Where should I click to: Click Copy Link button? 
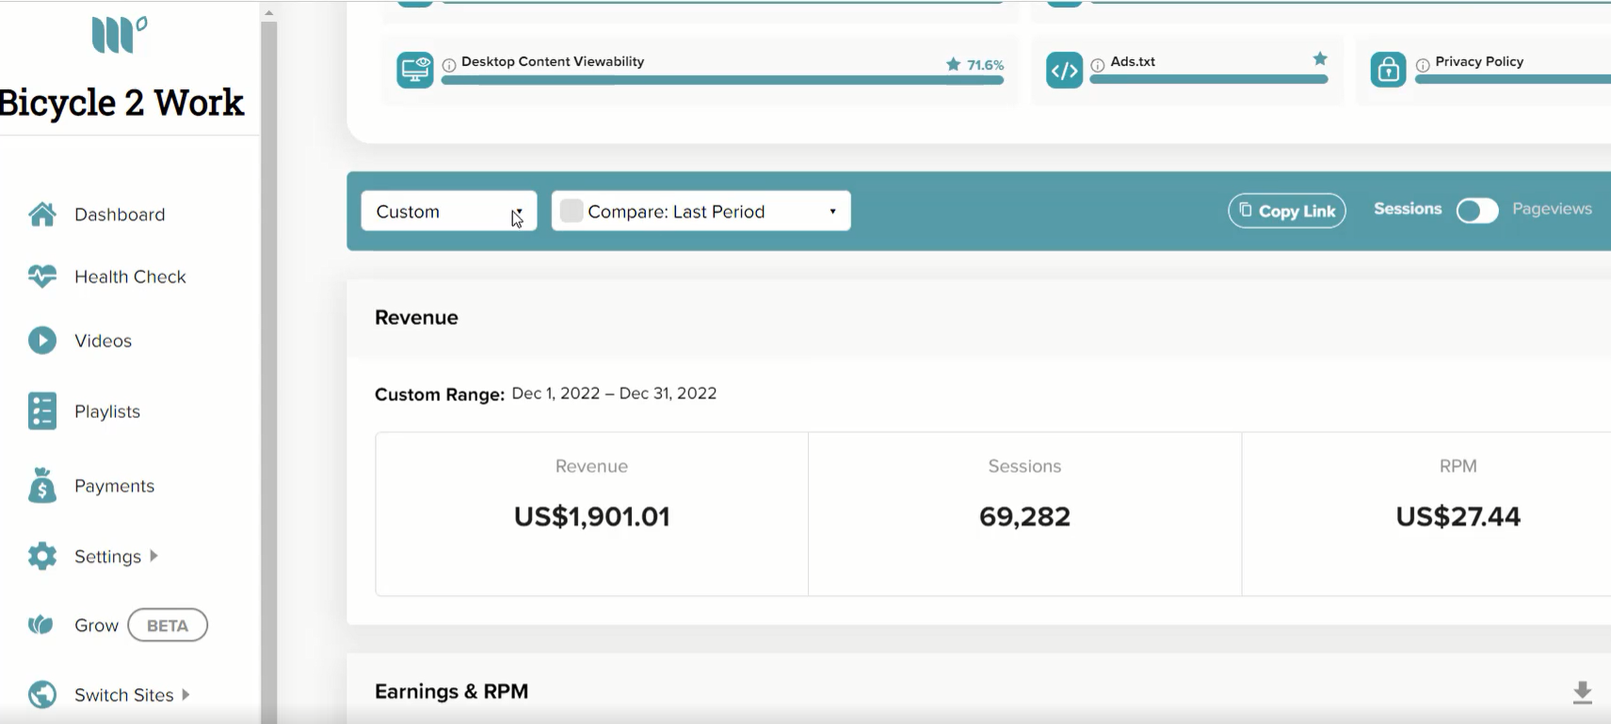click(x=1287, y=211)
